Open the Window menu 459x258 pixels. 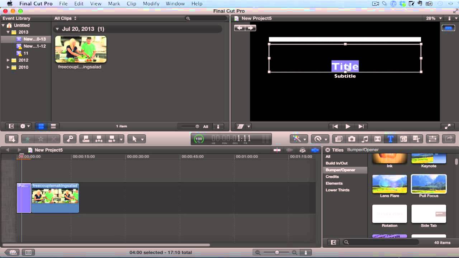[175, 4]
